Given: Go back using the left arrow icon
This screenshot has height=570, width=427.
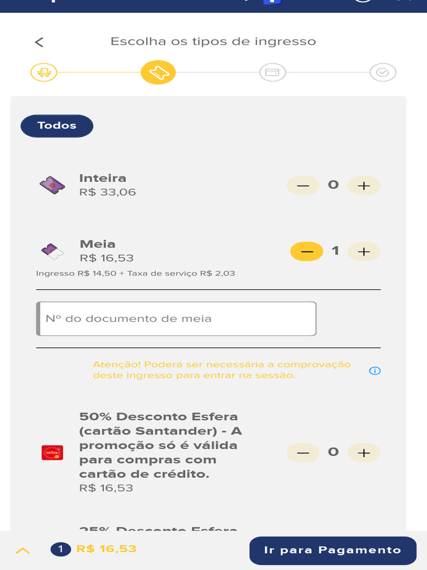Looking at the screenshot, I should (x=39, y=42).
